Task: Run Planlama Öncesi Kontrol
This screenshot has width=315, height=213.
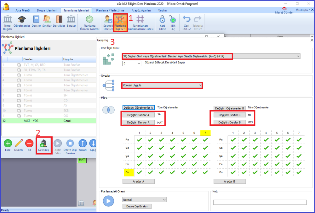Action: [89, 23]
